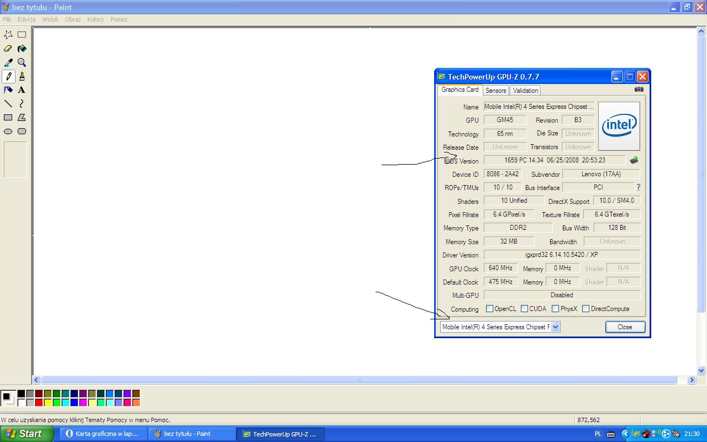Screen dimensions: 707x442
Task: Click the BIOS save chip icon in GPU-Z
Action: [634, 160]
